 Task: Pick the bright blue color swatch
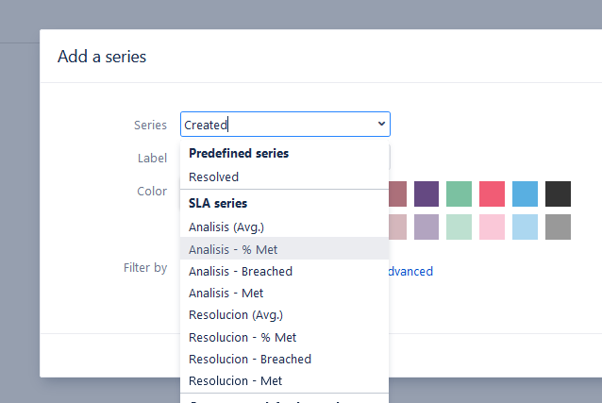[526, 193]
